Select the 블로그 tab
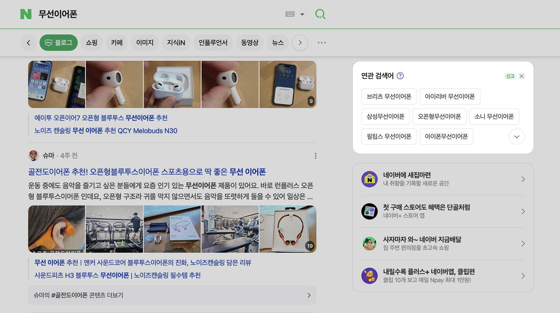 [x=59, y=43]
